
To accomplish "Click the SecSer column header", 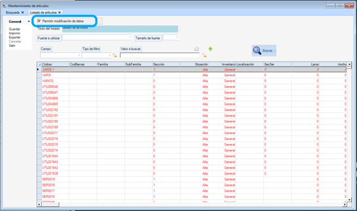I will click(278, 64).
